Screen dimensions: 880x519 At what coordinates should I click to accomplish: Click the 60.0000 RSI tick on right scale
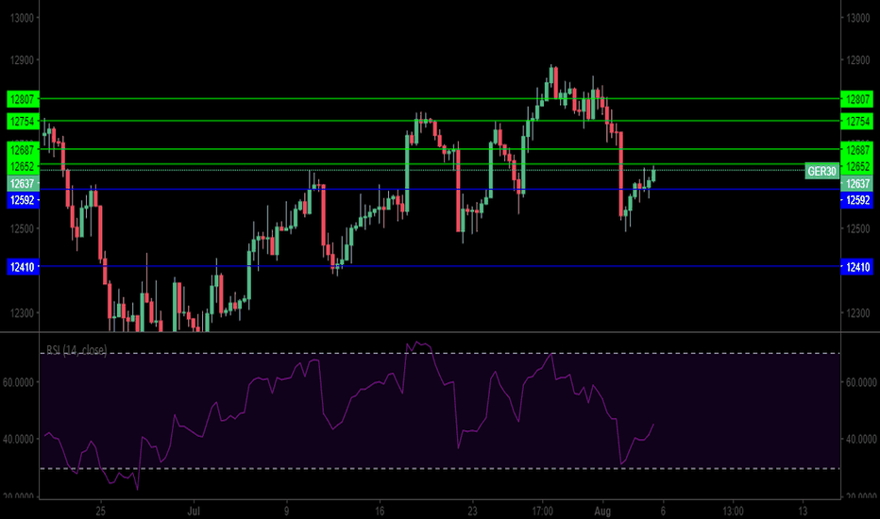coord(861,382)
